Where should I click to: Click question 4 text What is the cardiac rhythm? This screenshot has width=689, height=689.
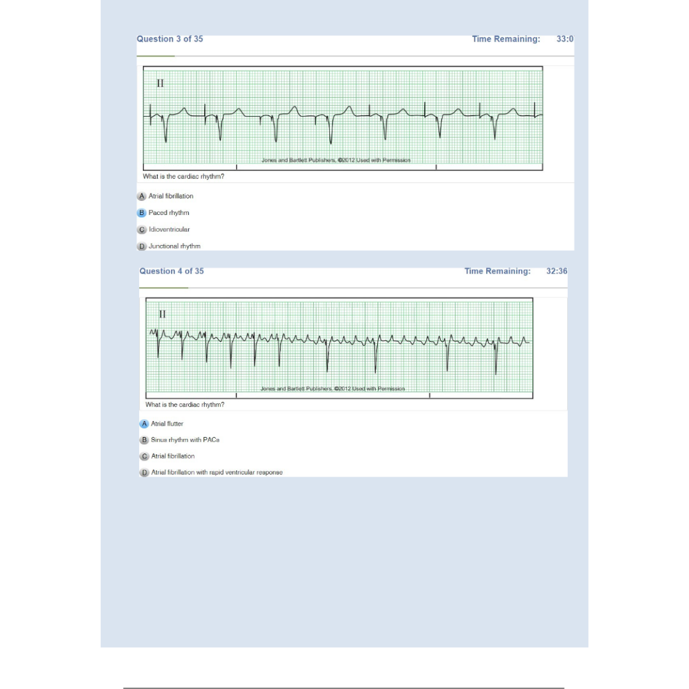pos(185,404)
